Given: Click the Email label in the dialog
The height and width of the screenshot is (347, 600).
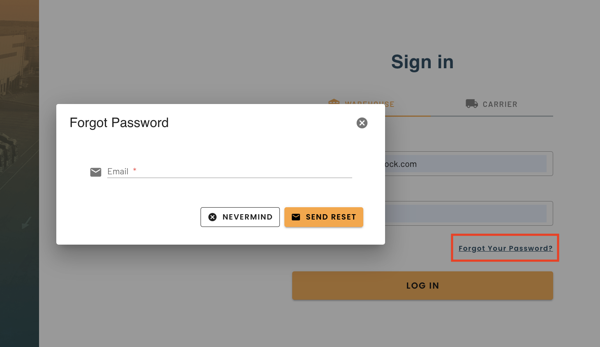Looking at the screenshot, I should [x=118, y=171].
